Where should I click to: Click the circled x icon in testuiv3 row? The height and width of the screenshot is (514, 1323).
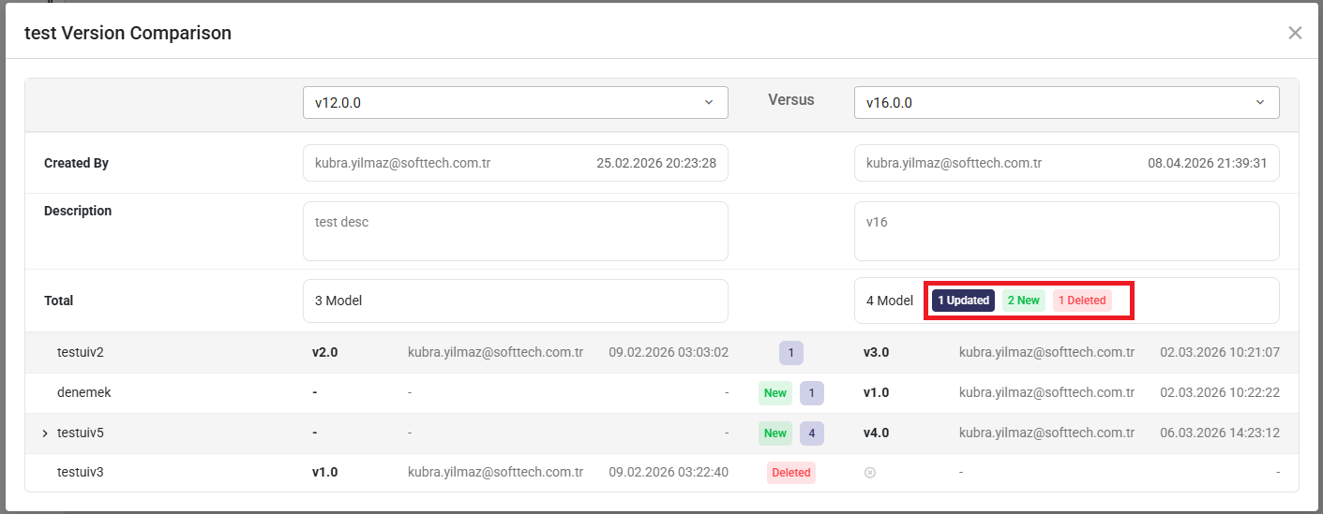[869, 473]
